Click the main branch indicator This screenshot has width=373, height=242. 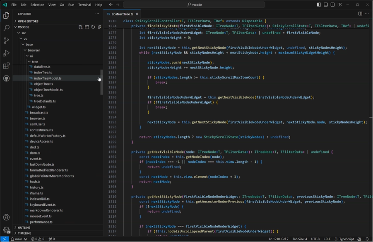click(17, 239)
